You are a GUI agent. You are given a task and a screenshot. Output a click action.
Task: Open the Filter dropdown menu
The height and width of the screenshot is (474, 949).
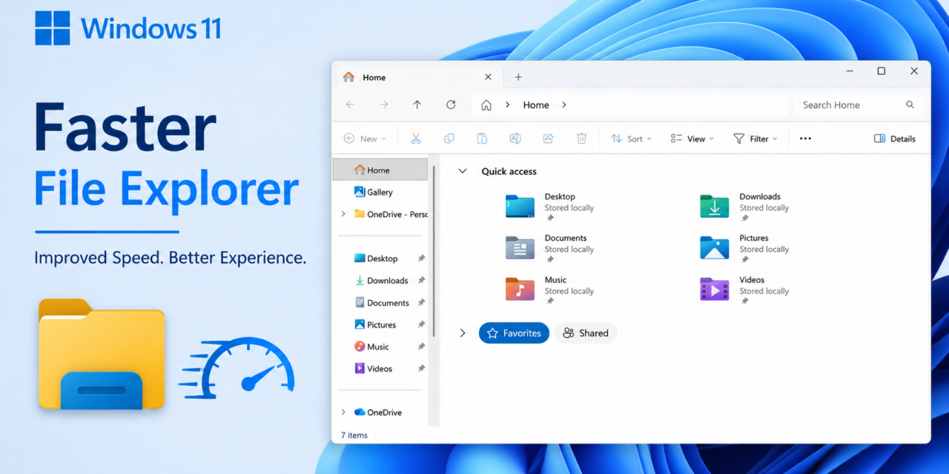pyautogui.click(x=755, y=138)
